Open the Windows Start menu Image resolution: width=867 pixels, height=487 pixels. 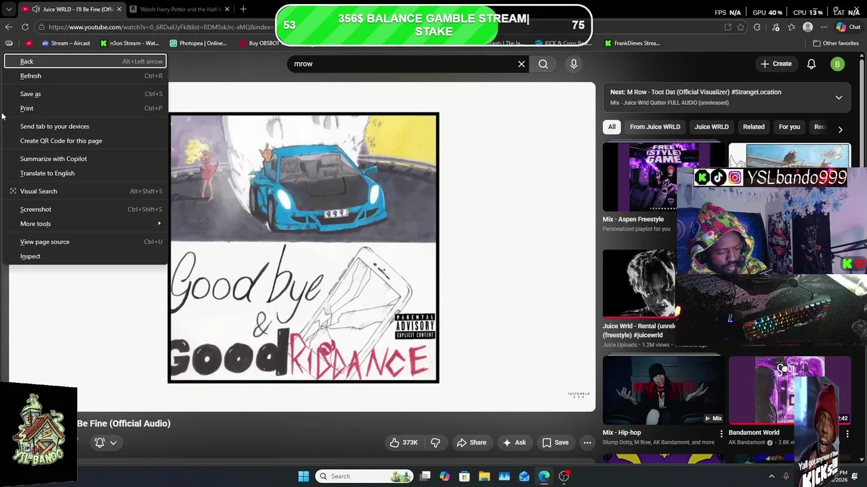click(x=303, y=476)
